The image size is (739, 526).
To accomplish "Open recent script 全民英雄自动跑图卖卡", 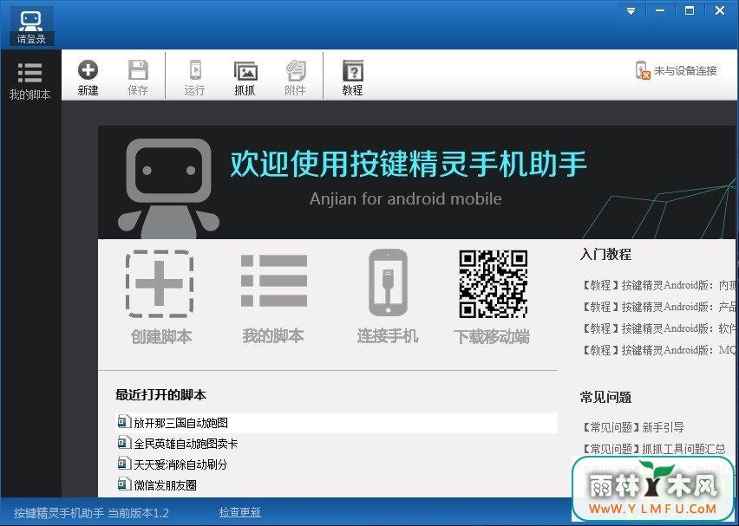I will coord(186,444).
